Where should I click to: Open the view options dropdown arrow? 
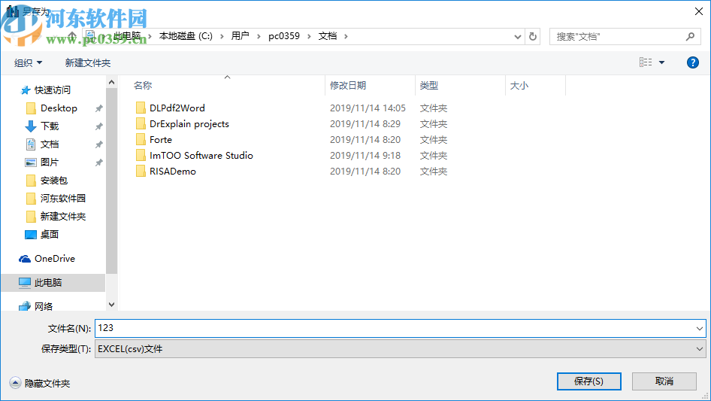(x=661, y=62)
